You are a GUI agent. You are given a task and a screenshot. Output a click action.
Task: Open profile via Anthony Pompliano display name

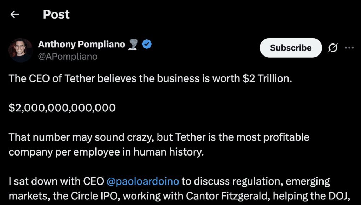(82, 44)
